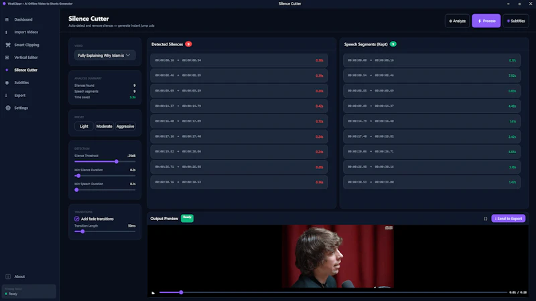The image size is (536, 301).
Task: Click the Settings gear icon
Action: pos(8,108)
